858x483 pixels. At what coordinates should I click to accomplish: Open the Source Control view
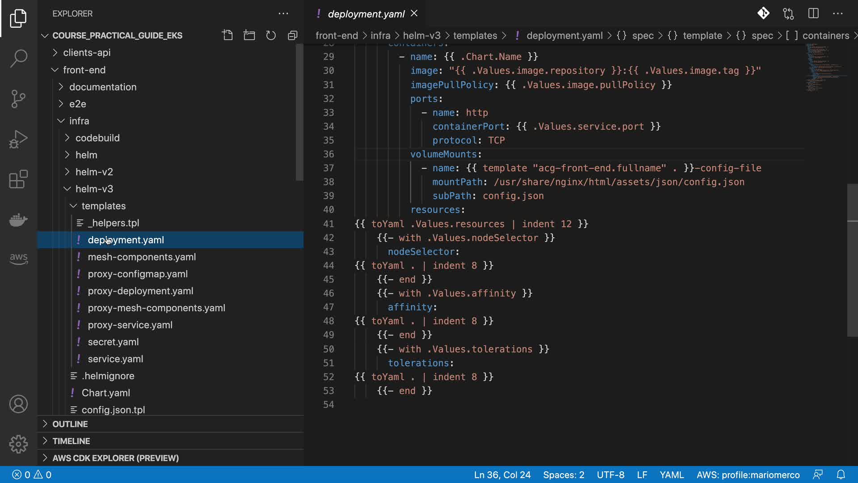[x=18, y=99]
